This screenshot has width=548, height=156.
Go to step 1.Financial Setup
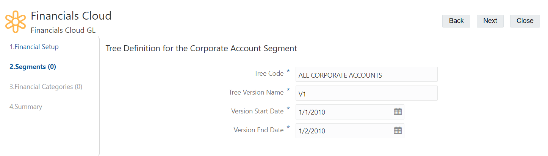[x=34, y=47]
